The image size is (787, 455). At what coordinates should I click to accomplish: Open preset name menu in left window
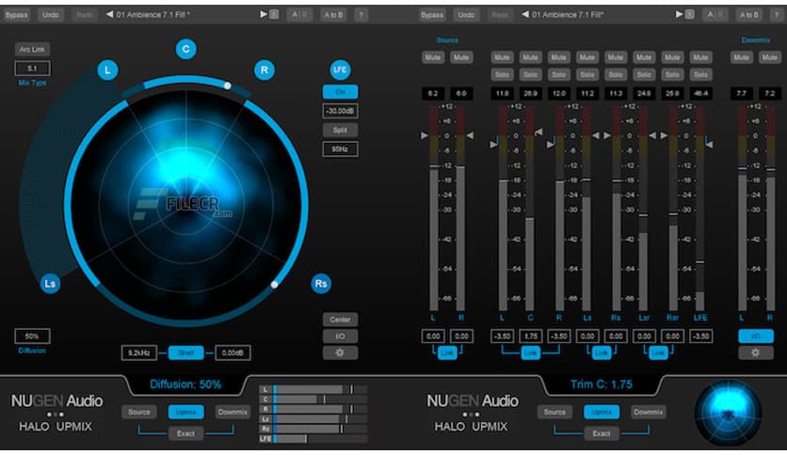click(x=153, y=14)
